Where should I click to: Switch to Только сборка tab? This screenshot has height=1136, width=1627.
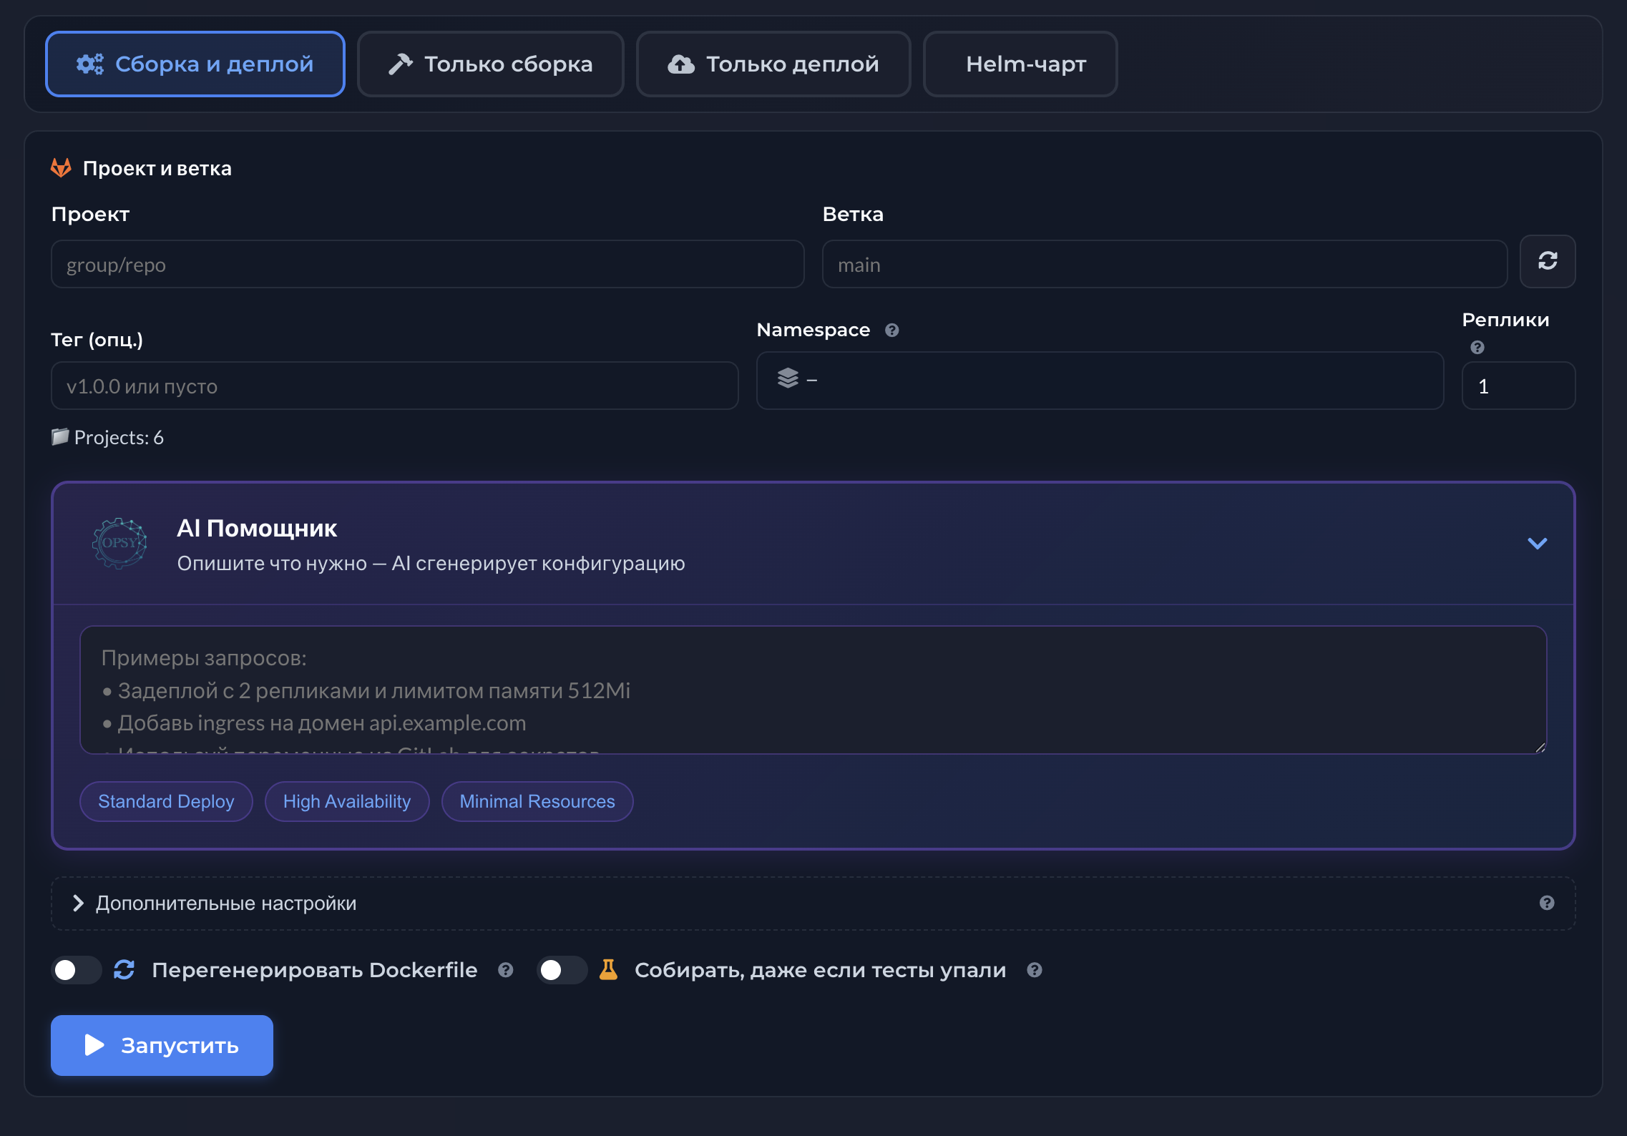(x=491, y=64)
